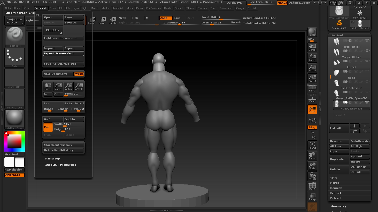Expand the Split subpalette
This screenshot has width=378, height=212.
(x=333, y=178)
